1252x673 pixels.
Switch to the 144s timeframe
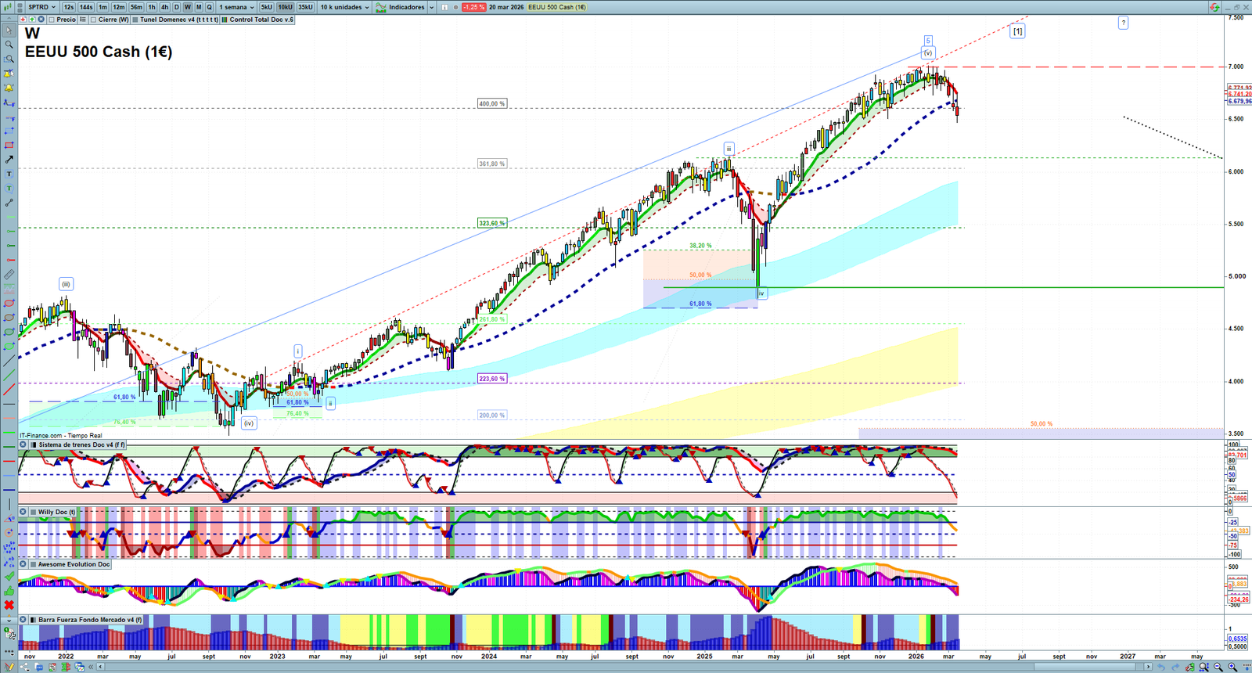[x=86, y=7]
